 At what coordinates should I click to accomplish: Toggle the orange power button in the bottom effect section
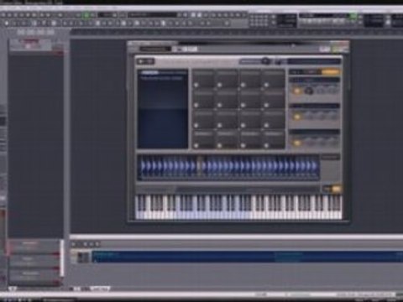296,143
